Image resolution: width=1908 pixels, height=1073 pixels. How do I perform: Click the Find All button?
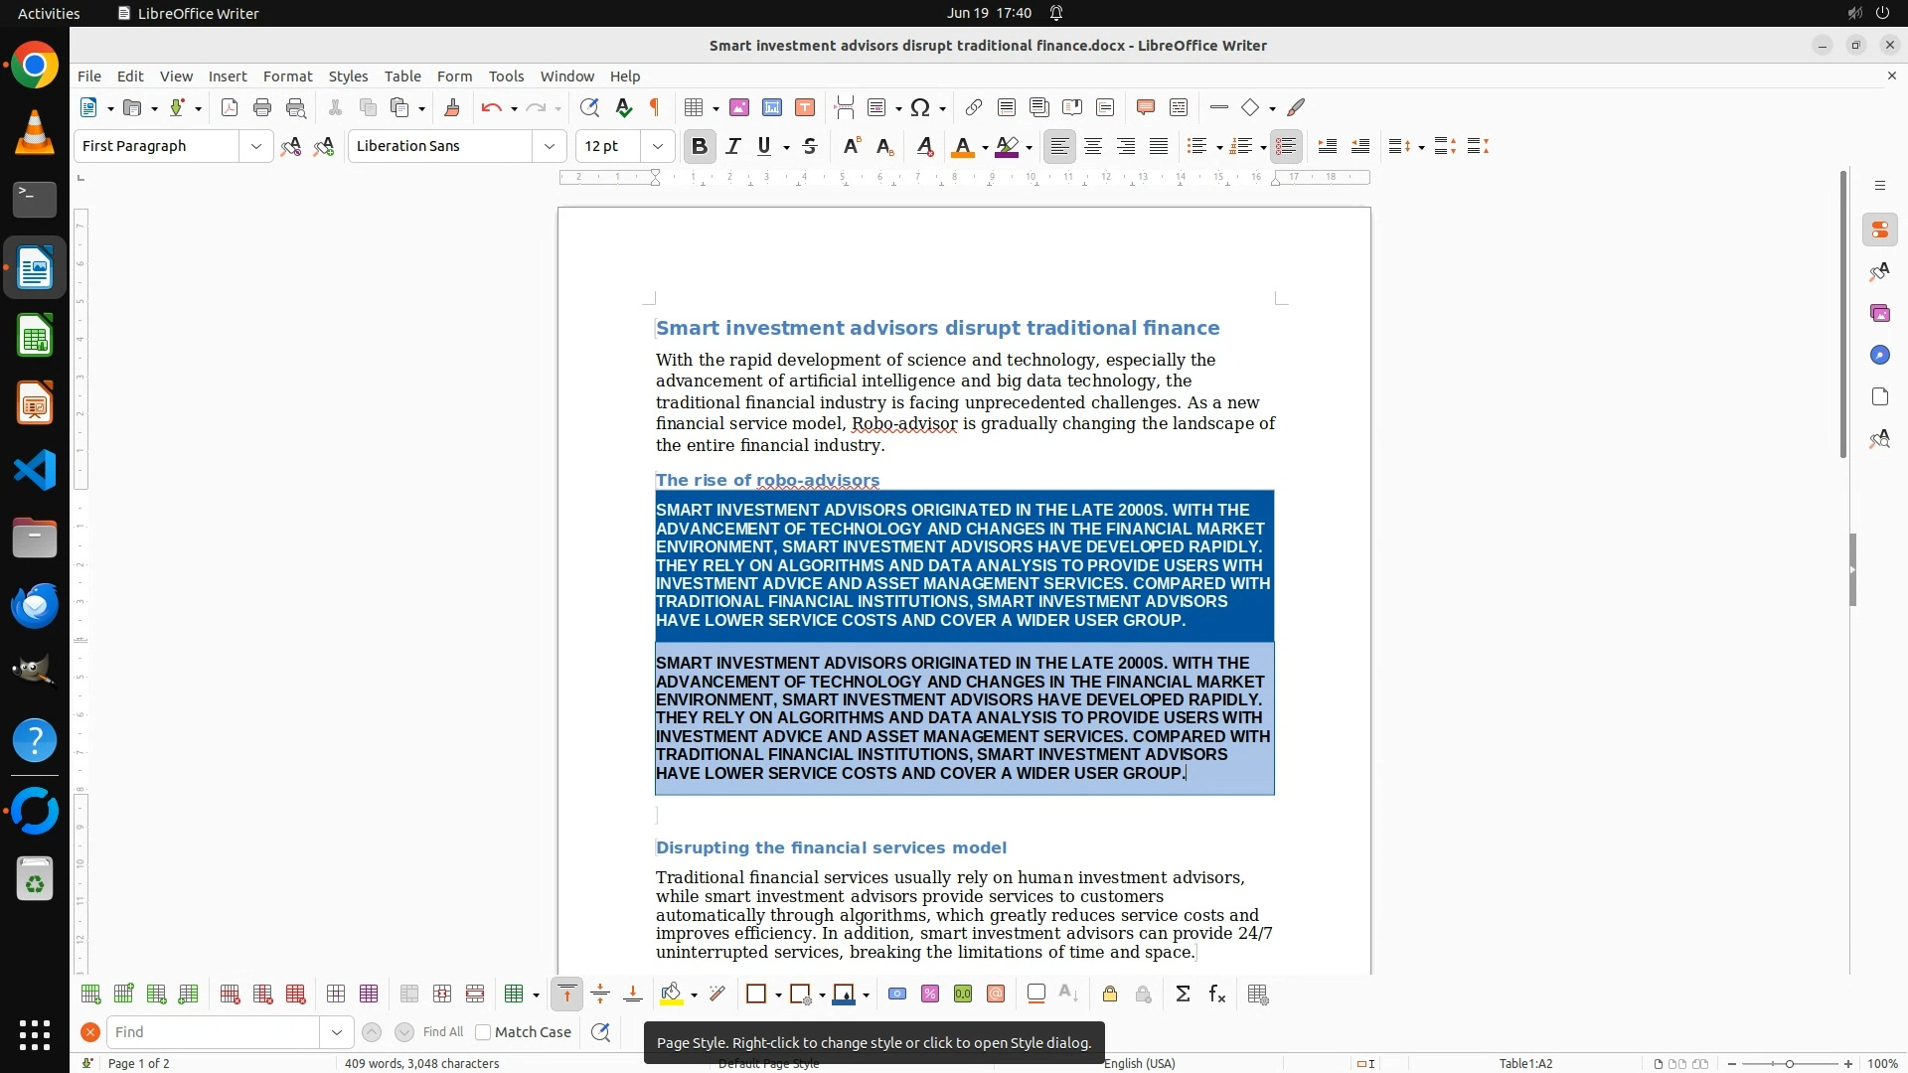coord(443,1032)
